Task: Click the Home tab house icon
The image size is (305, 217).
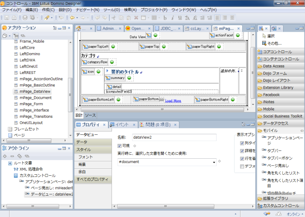Action: tap(78, 29)
